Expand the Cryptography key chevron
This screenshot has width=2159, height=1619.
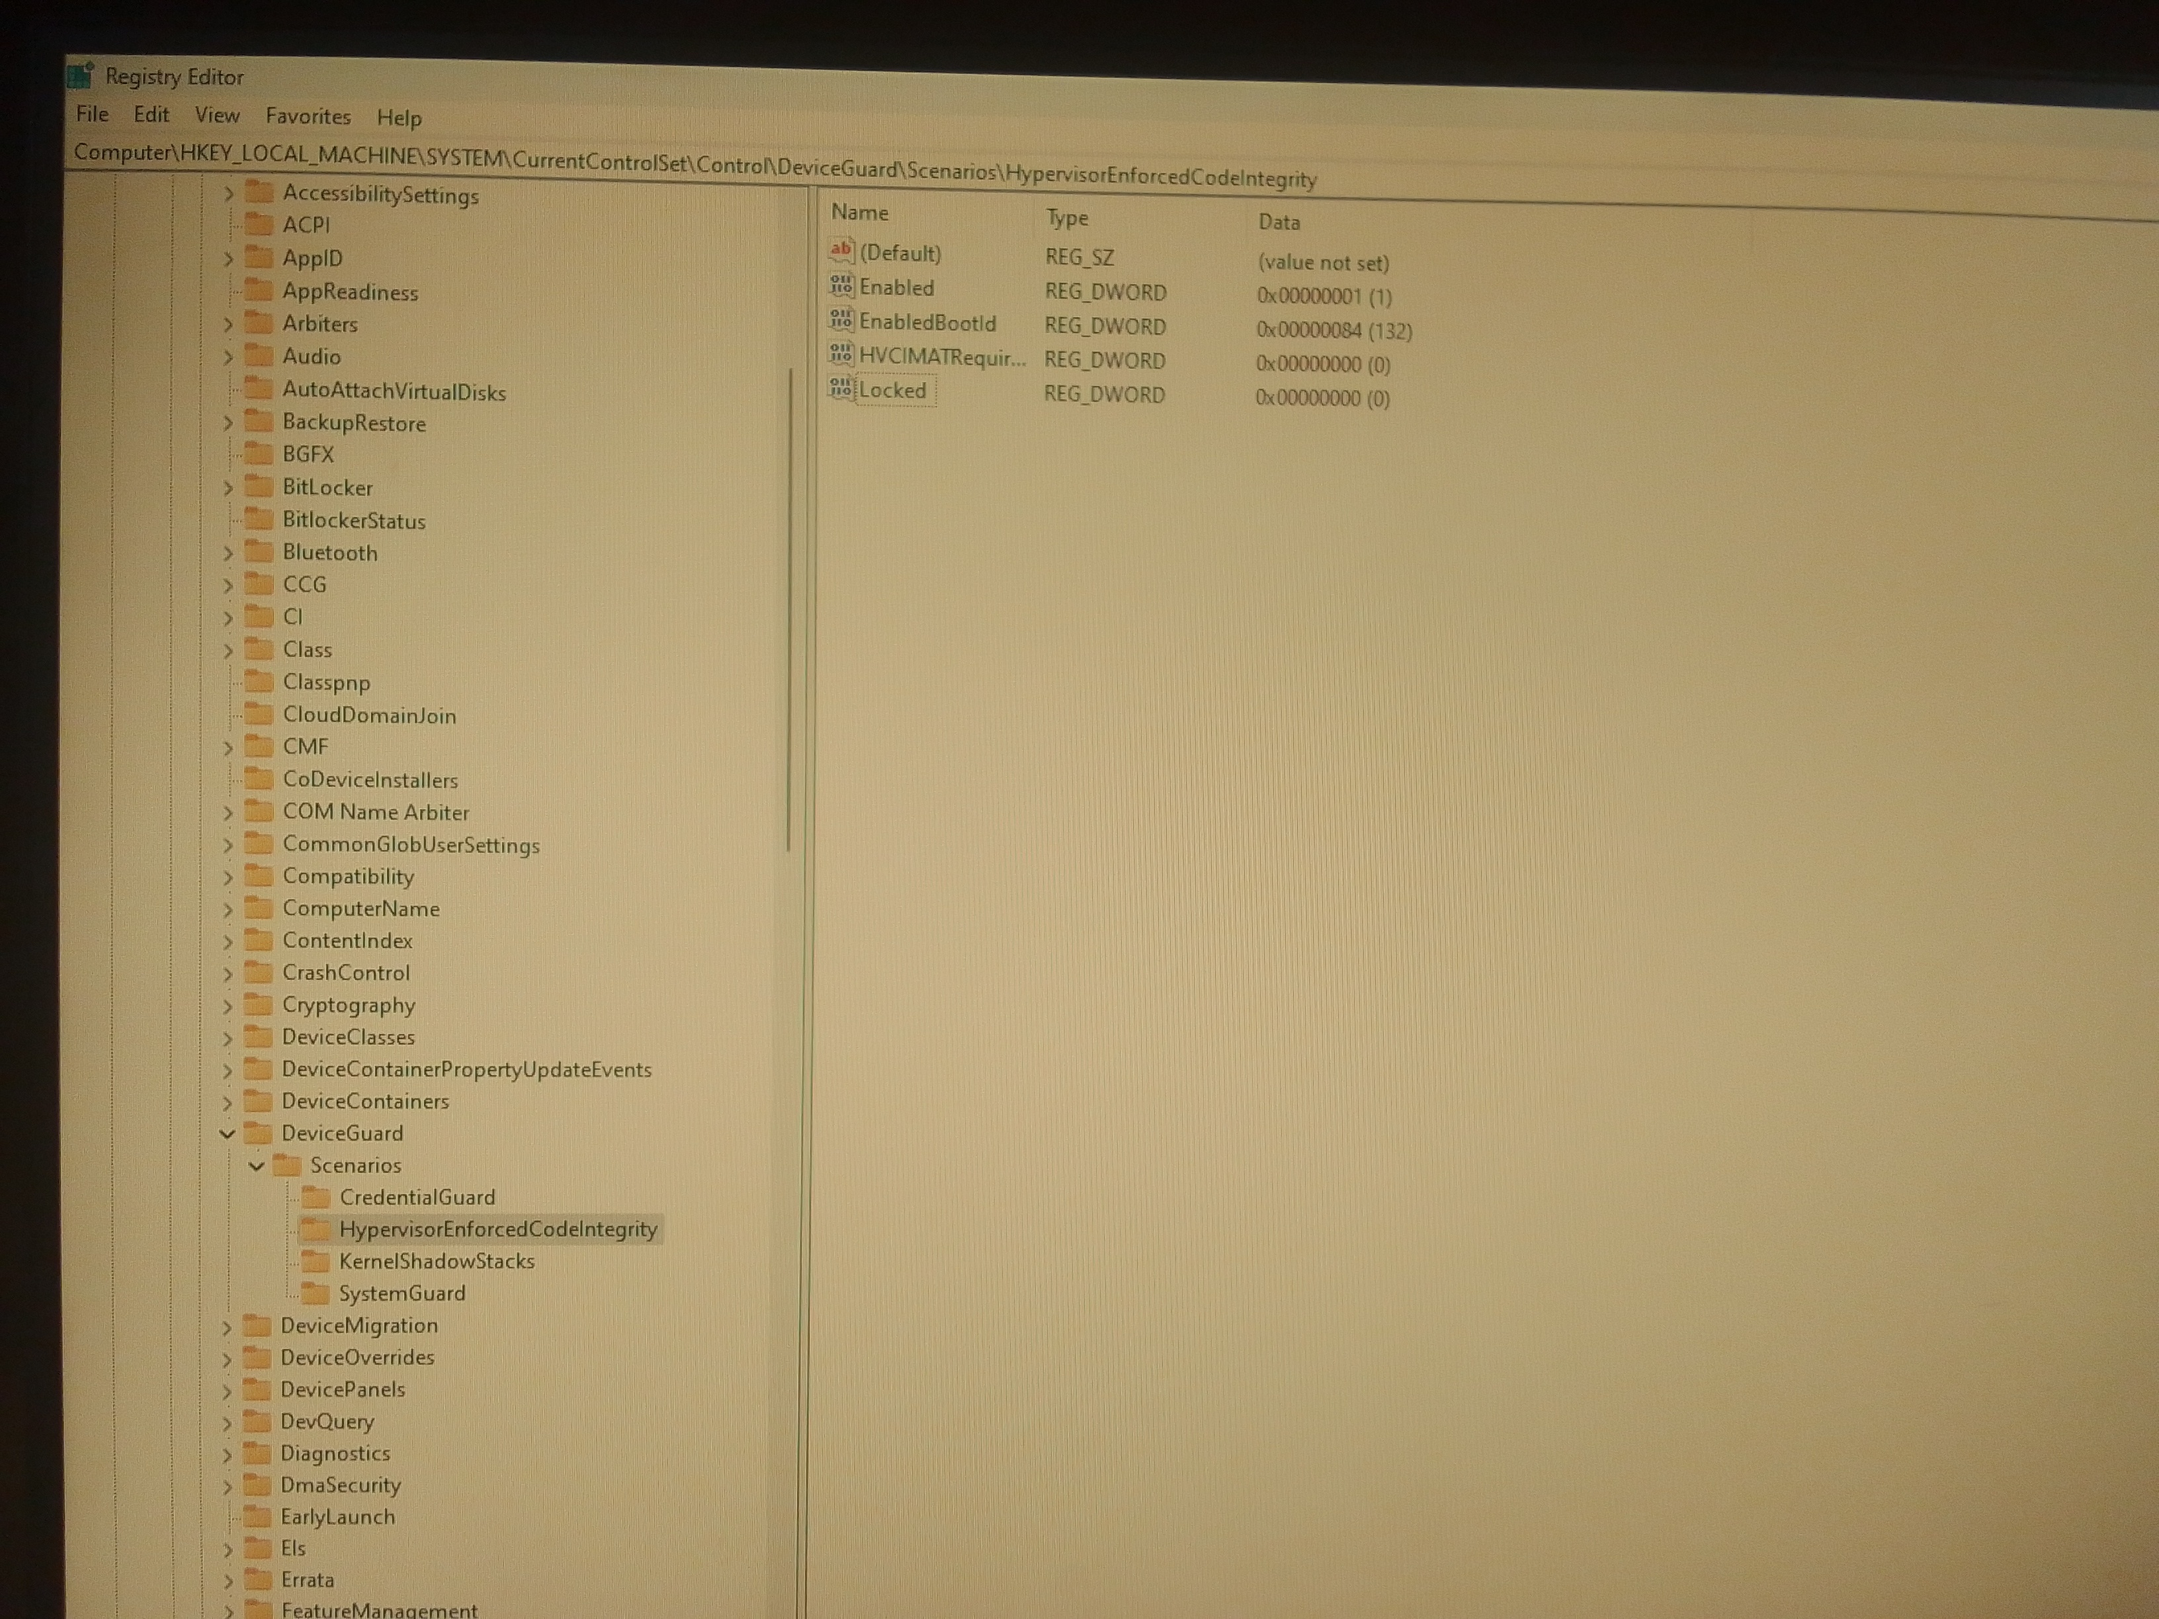click(228, 1006)
